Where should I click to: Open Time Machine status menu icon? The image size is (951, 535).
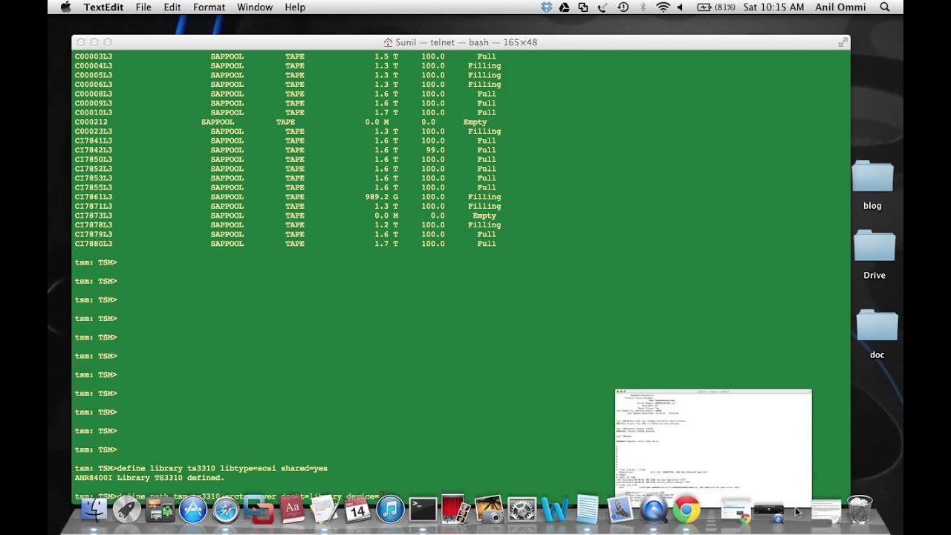pos(623,7)
